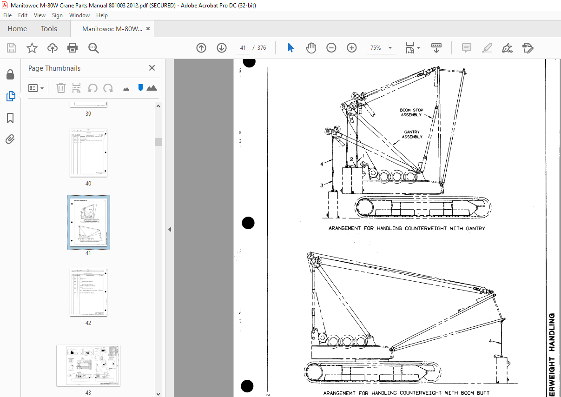Open the thumbnail options menu dropdown
The width and height of the screenshot is (561, 397).
[36, 88]
